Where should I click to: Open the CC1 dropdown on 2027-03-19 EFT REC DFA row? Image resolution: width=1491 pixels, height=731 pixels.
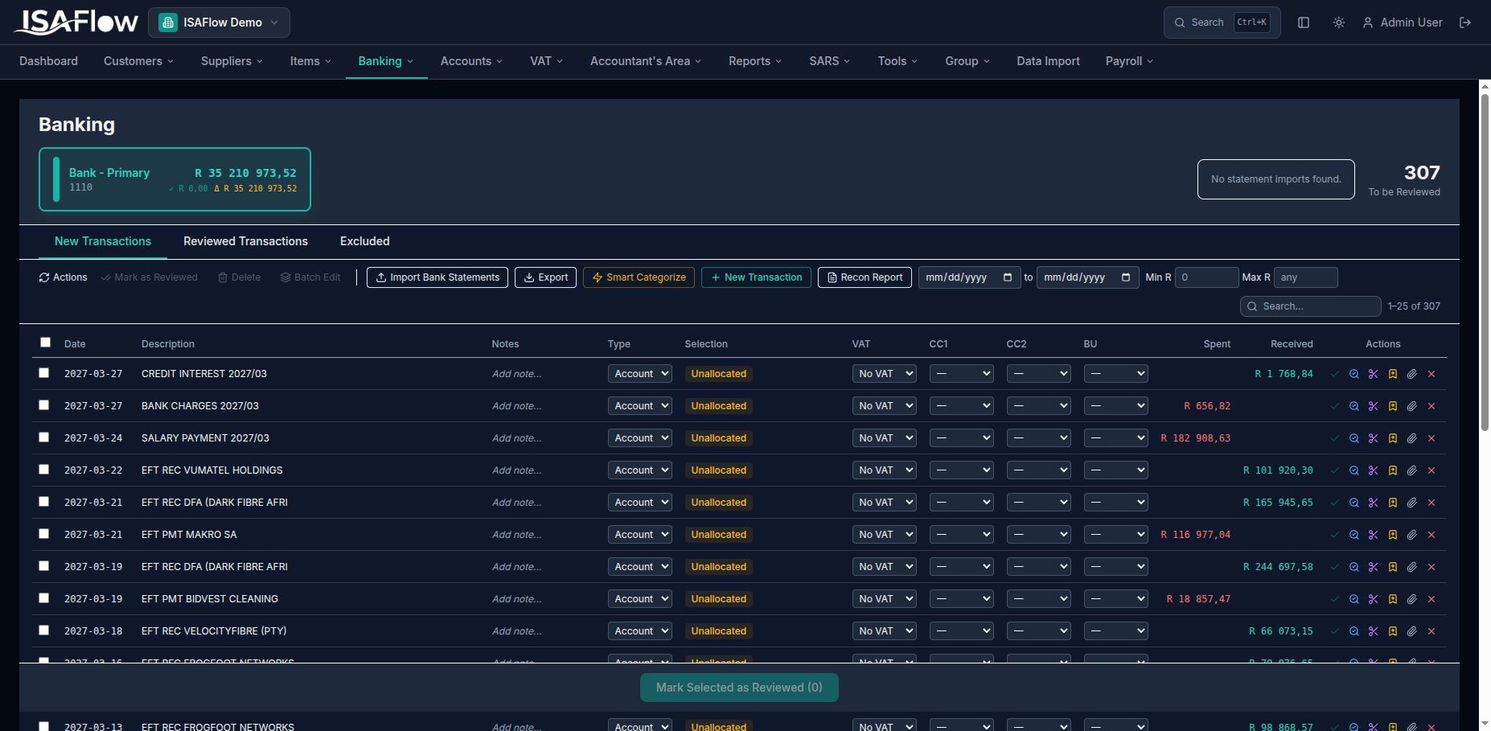pos(961,567)
